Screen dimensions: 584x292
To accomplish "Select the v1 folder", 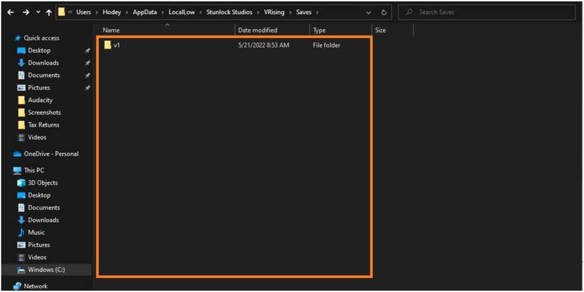I will (x=117, y=45).
